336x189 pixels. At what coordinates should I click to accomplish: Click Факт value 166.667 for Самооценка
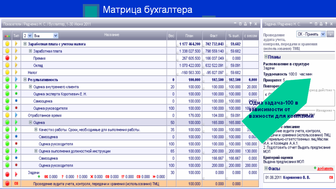point(217,158)
